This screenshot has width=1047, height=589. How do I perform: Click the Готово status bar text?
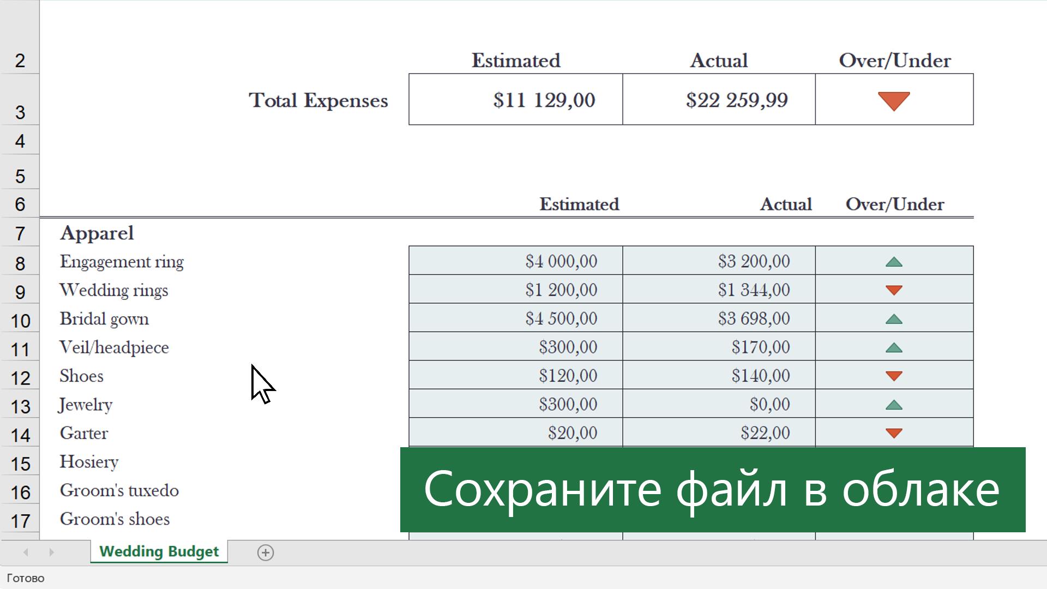point(26,578)
